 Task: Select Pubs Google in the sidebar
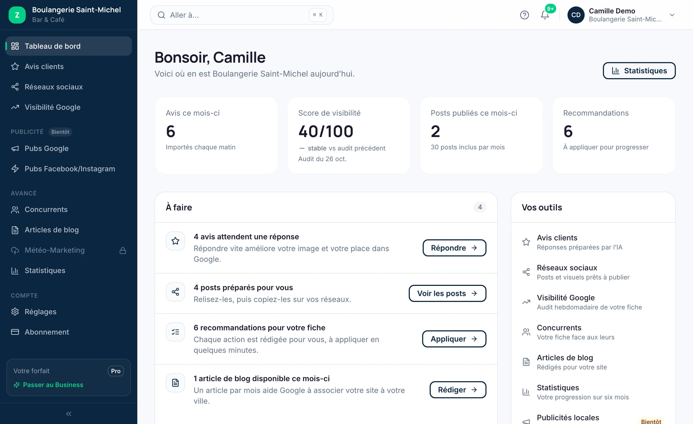click(69, 148)
